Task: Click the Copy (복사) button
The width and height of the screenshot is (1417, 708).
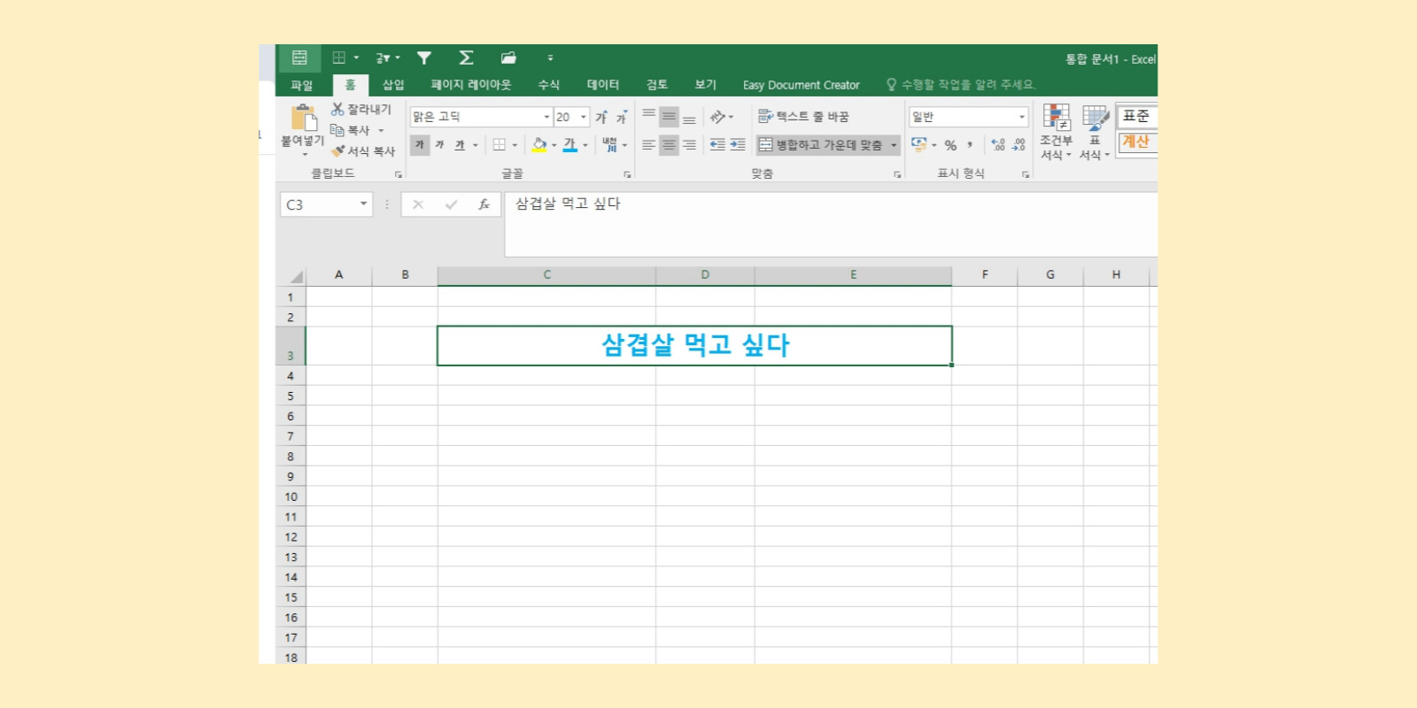Action: pos(351,130)
